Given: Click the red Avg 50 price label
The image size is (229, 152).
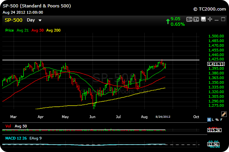Looking at the screenshot, I should tap(38, 30).
